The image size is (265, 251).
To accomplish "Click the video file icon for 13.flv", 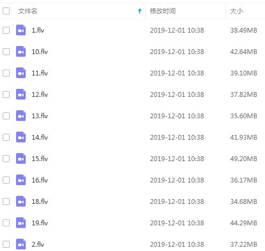I will (x=21, y=116).
